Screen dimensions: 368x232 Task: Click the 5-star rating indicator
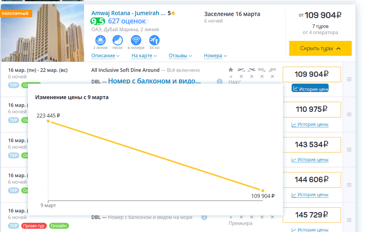pyautogui.click(x=171, y=13)
